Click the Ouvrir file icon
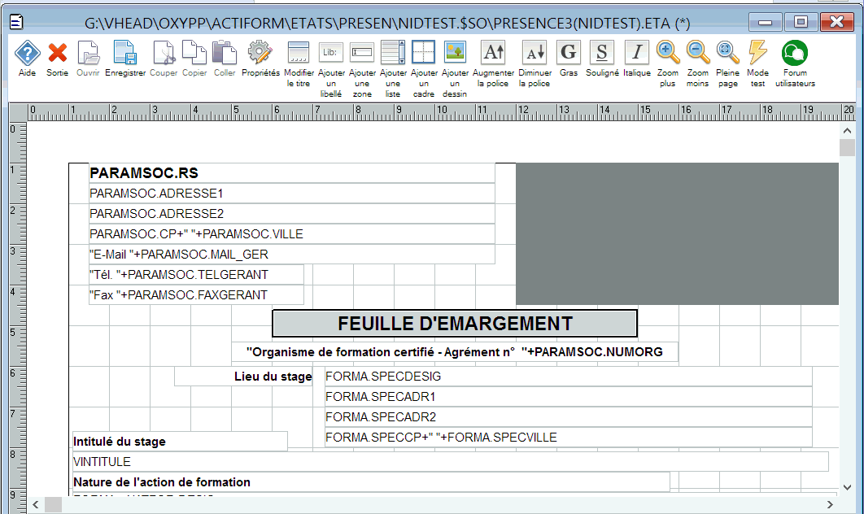Viewport: 864px width, 514px height. (88, 53)
